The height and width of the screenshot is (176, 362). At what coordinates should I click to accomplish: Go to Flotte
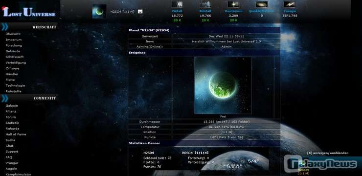tap(10, 80)
